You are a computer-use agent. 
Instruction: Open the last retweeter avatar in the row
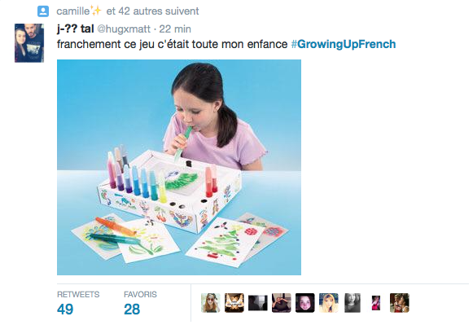[x=400, y=303]
